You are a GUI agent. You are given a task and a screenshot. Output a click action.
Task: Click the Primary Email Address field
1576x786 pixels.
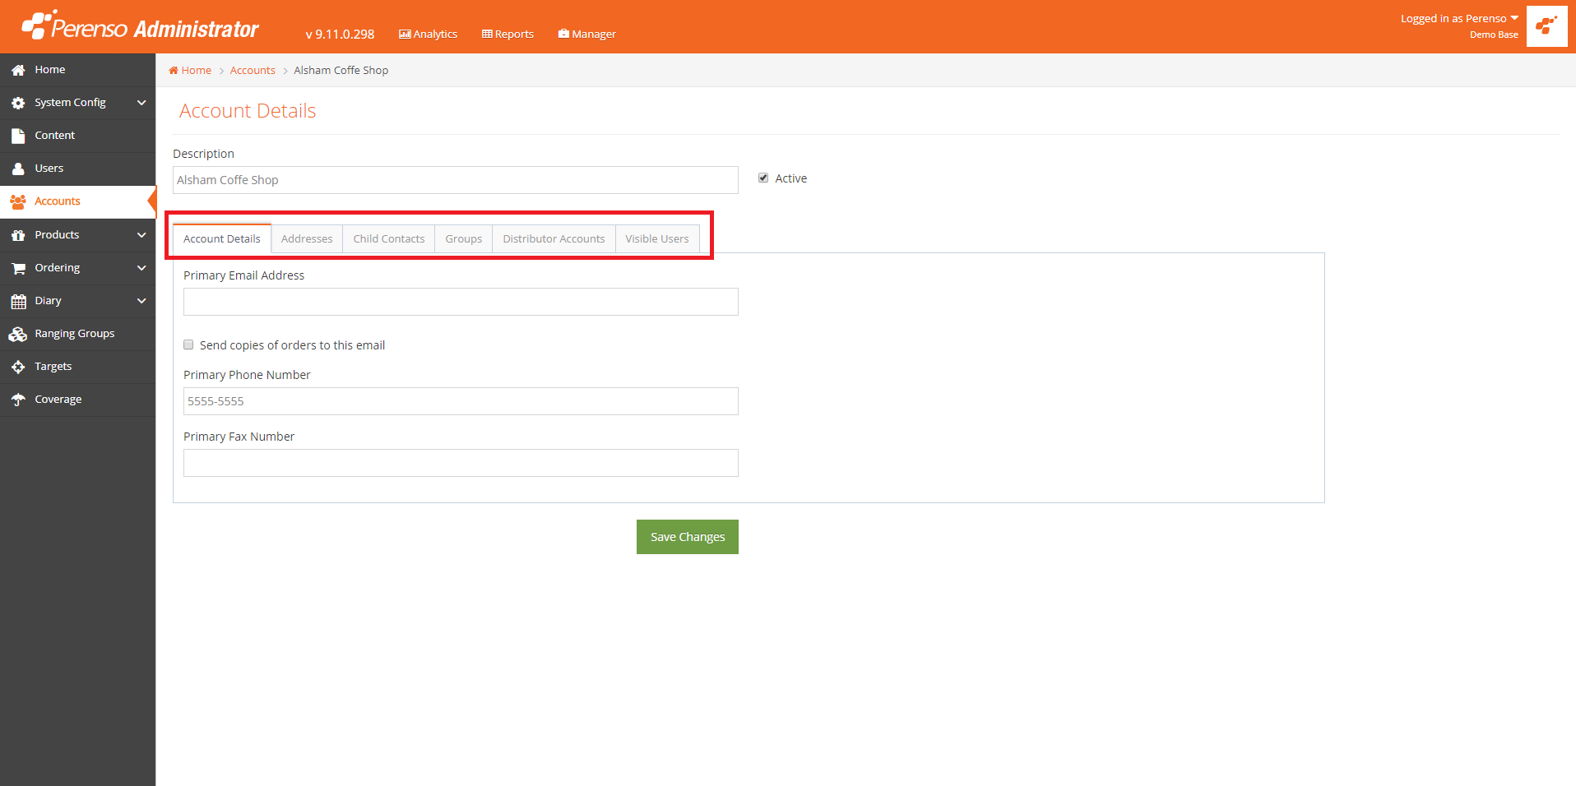point(461,302)
